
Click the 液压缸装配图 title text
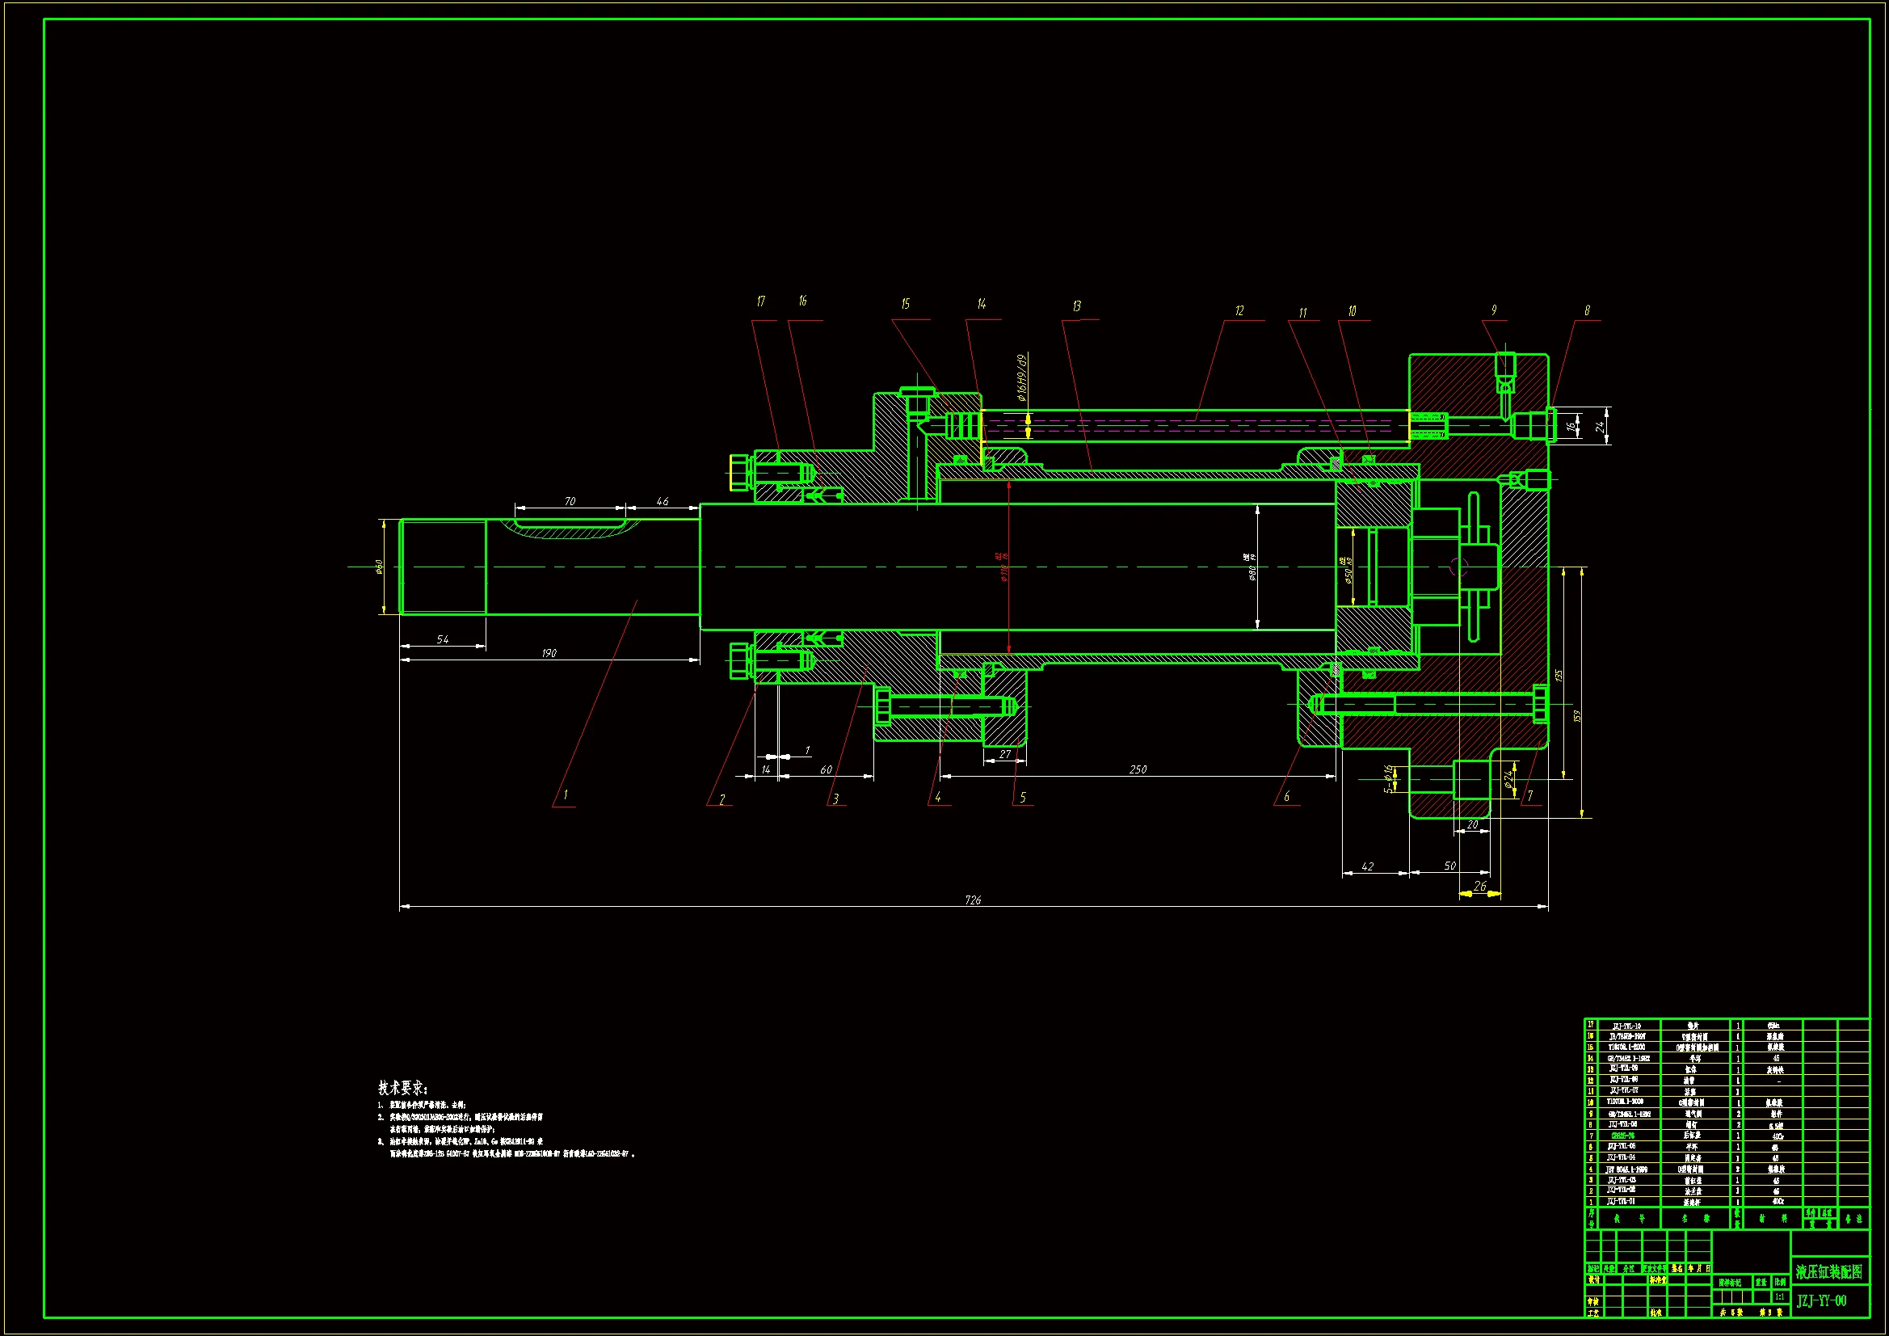1828,1272
